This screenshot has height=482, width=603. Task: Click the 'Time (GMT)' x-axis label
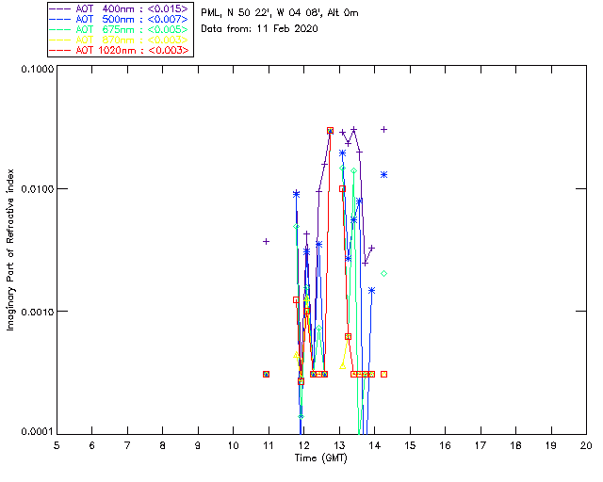pos(320,457)
